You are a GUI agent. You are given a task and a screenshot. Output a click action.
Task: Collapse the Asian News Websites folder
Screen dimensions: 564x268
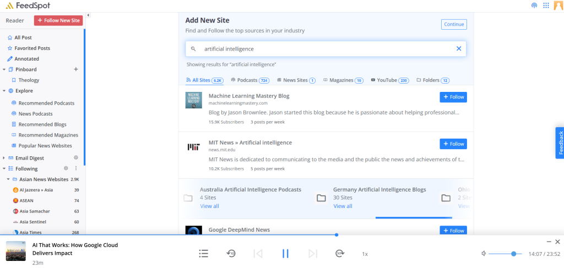[8, 179]
